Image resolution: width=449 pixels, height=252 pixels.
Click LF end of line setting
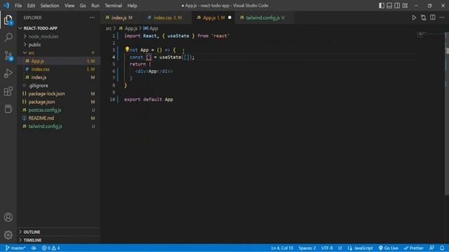point(340,248)
